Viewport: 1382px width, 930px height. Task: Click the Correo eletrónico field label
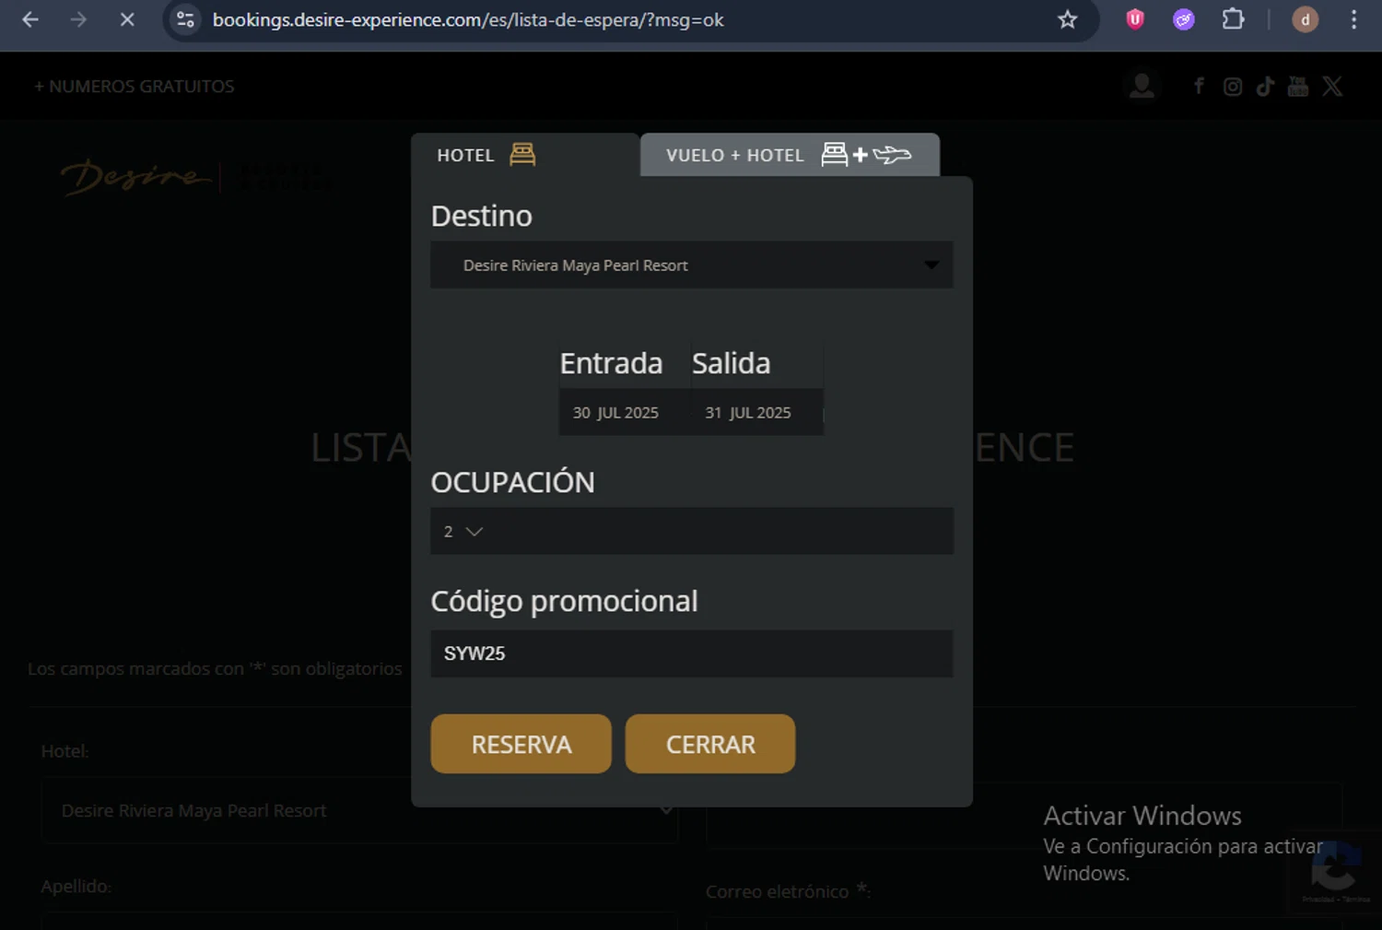coord(788,891)
